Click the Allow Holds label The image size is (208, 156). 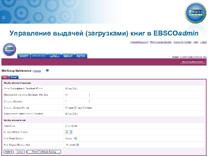(x=10, y=126)
